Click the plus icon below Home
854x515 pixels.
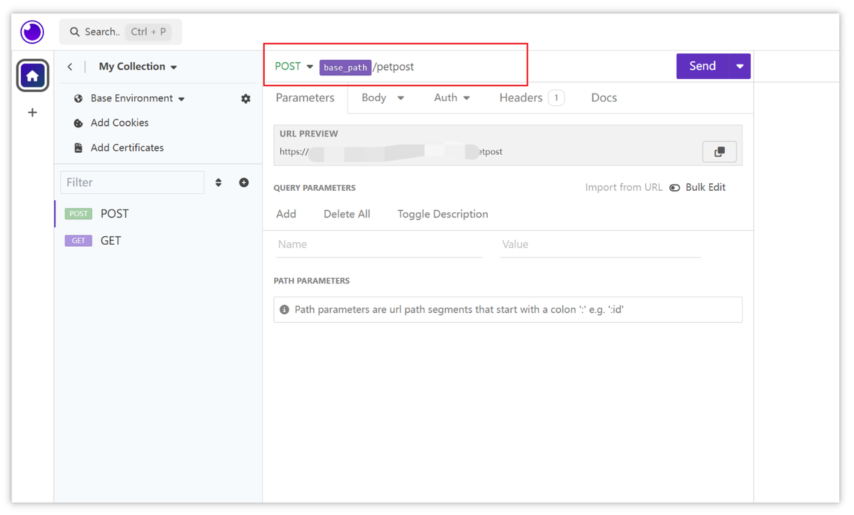pos(32,113)
